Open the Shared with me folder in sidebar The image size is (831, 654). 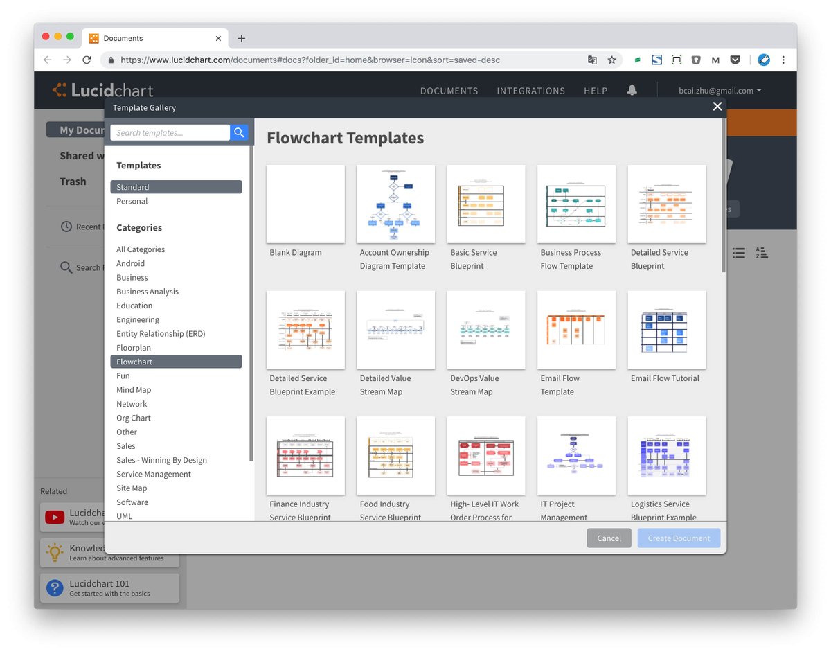(x=81, y=156)
